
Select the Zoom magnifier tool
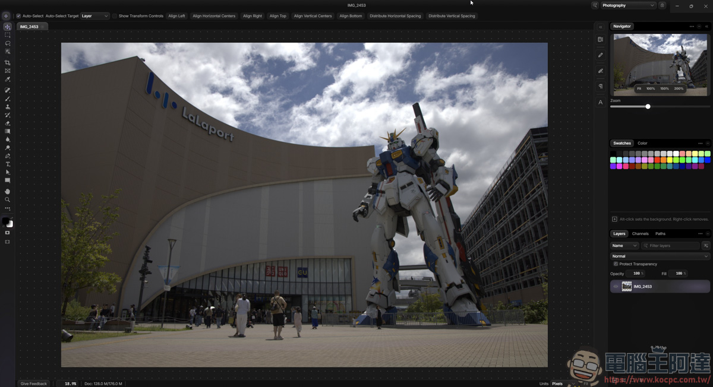click(x=8, y=199)
